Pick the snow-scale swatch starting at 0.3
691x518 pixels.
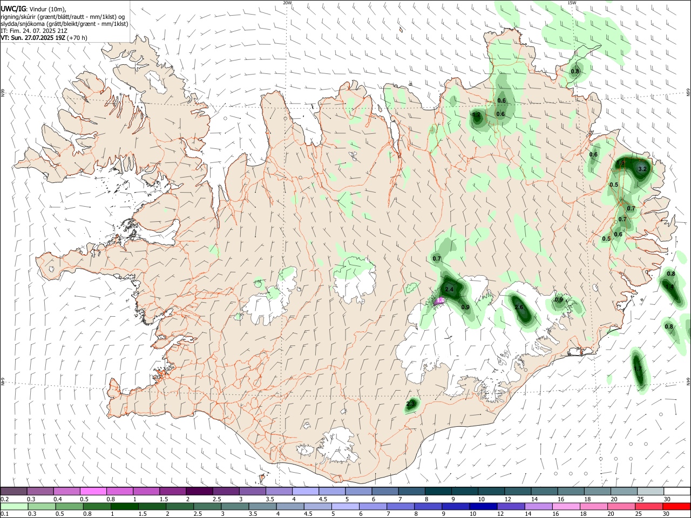40,492
